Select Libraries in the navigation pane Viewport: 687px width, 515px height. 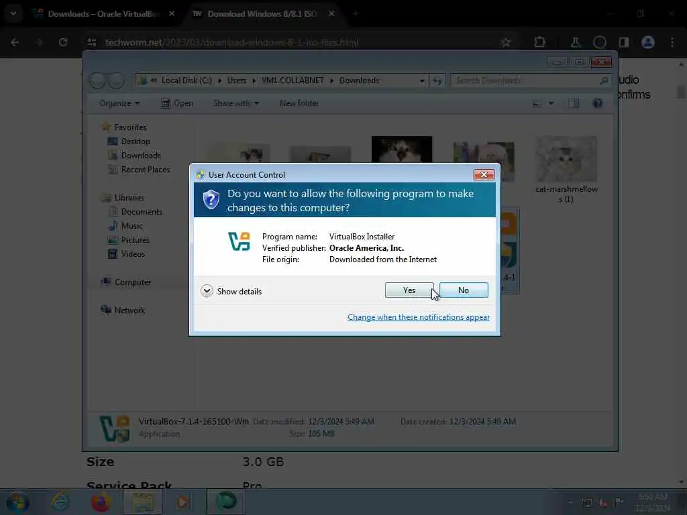(129, 198)
